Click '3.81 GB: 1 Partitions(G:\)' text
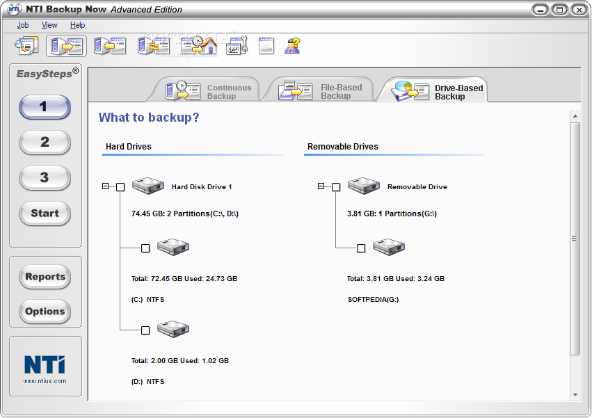592x418 pixels. point(392,214)
